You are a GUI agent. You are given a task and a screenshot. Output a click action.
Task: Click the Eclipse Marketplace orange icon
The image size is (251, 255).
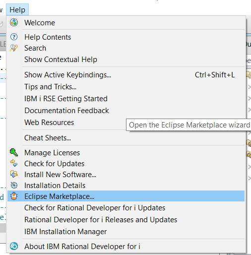[x=14, y=196]
